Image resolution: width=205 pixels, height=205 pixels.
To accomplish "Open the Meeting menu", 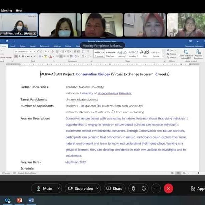I will [x=6, y=11].
